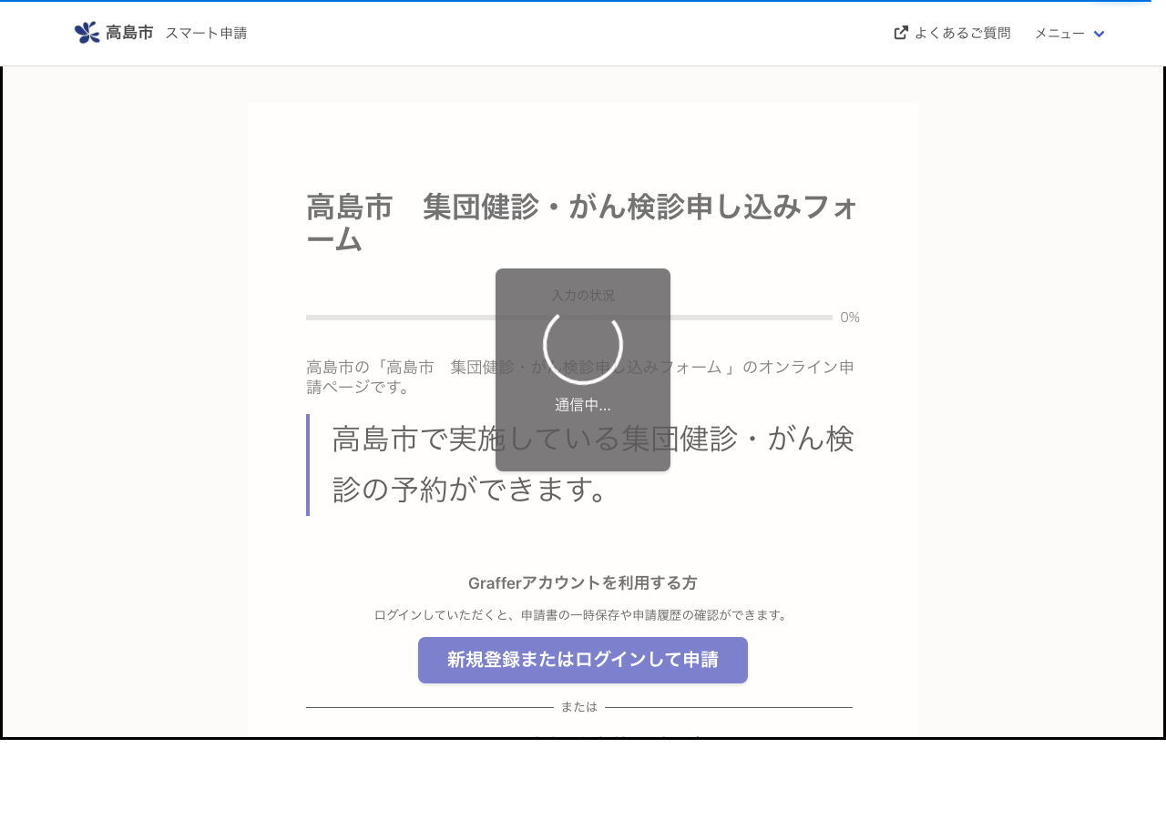Open the よくあるご質問 link
Screen dimensions: 1166x819
coord(962,33)
